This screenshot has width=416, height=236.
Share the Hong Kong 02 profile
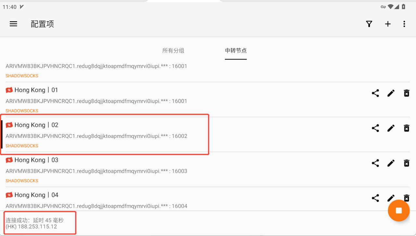pyautogui.click(x=375, y=128)
